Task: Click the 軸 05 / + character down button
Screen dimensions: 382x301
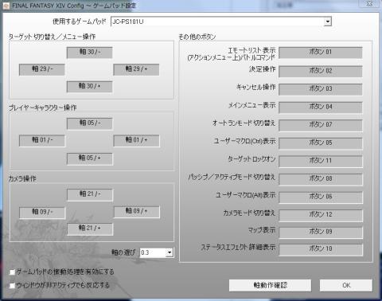Action: coord(90,158)
